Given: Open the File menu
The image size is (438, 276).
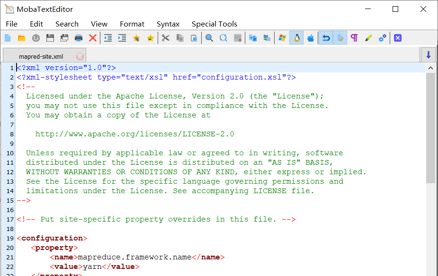Looking at the screenshot, I should [x=12, y=24].
